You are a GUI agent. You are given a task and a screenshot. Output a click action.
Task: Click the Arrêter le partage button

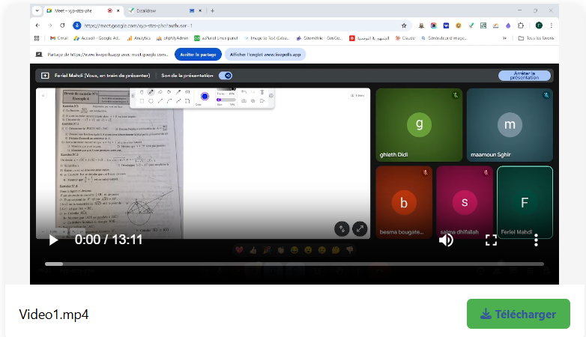tap(198, 55)
